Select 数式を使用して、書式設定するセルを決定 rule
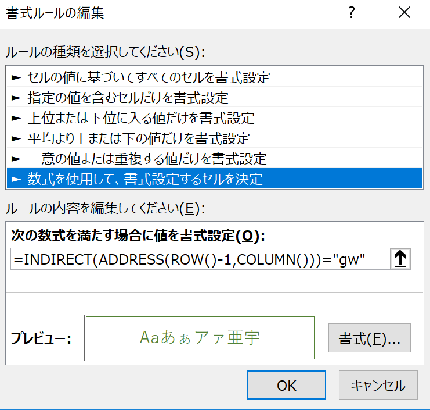 (215, 179)
